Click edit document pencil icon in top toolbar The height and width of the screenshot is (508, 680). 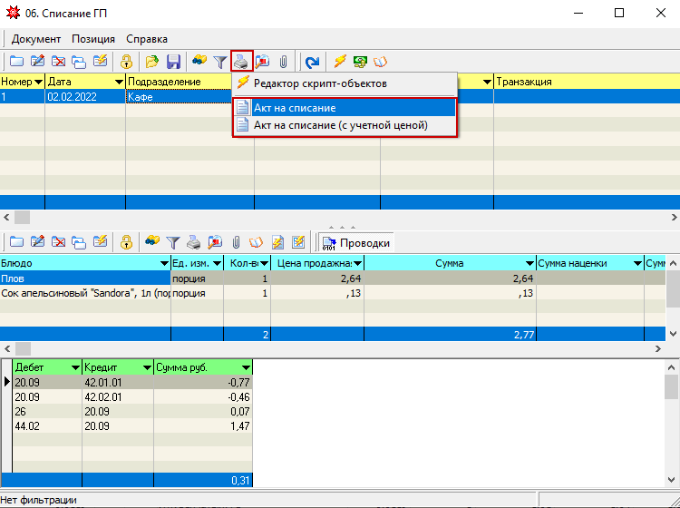pyautogui.click(x=37, y=61)
